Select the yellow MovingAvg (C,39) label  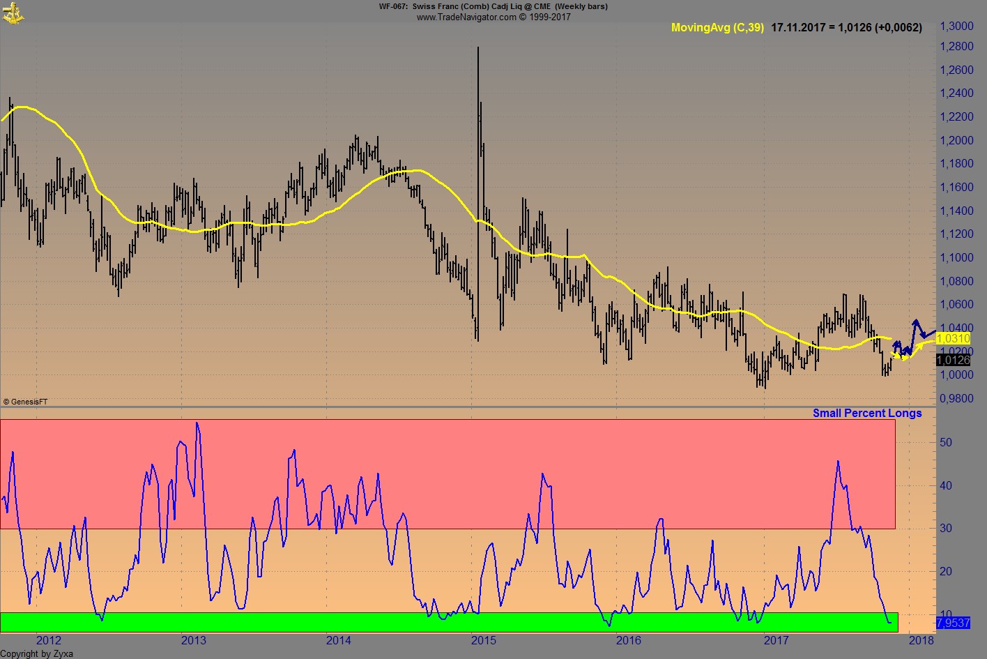tap(717, 28)
